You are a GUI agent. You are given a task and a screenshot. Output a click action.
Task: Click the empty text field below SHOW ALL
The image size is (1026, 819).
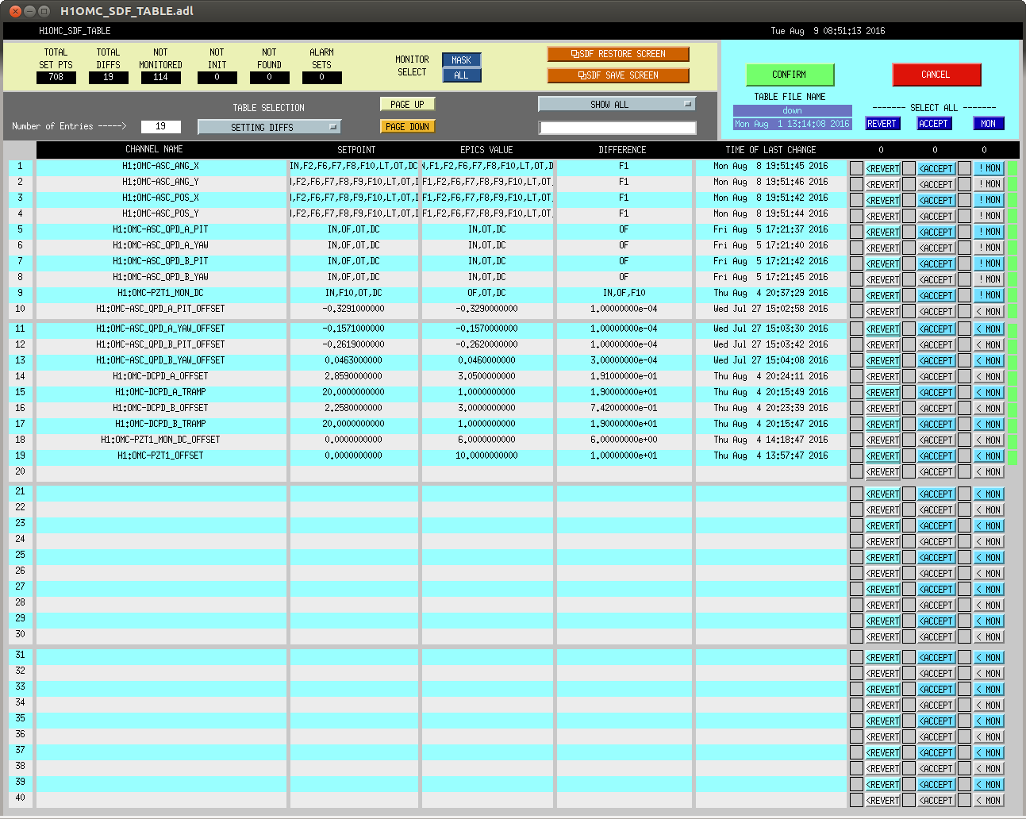coord(617,128)
